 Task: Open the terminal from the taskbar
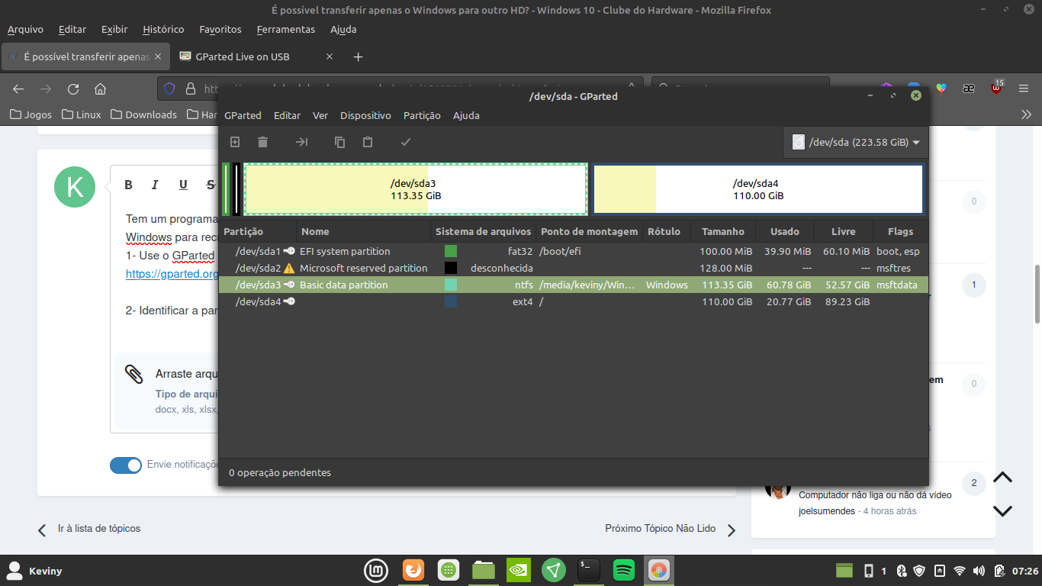pyautogui.click(x=589, y=570)
